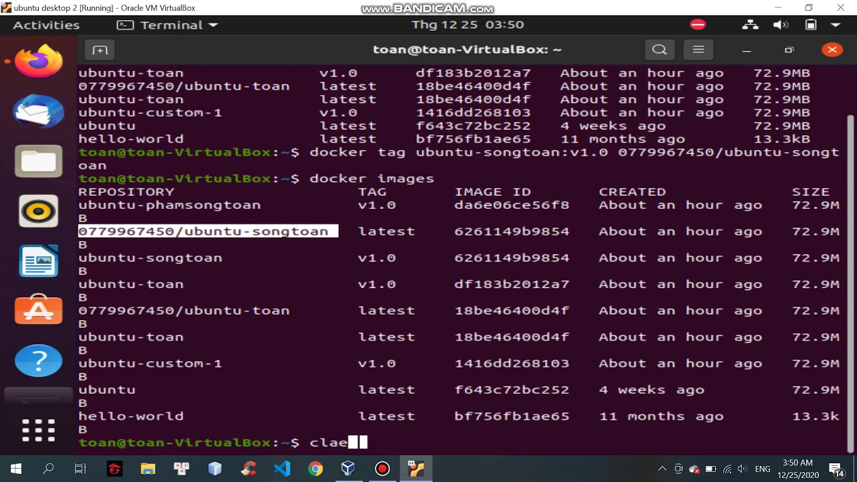
Task: Show Applications grid in the dock
Action: coord(39,430)
